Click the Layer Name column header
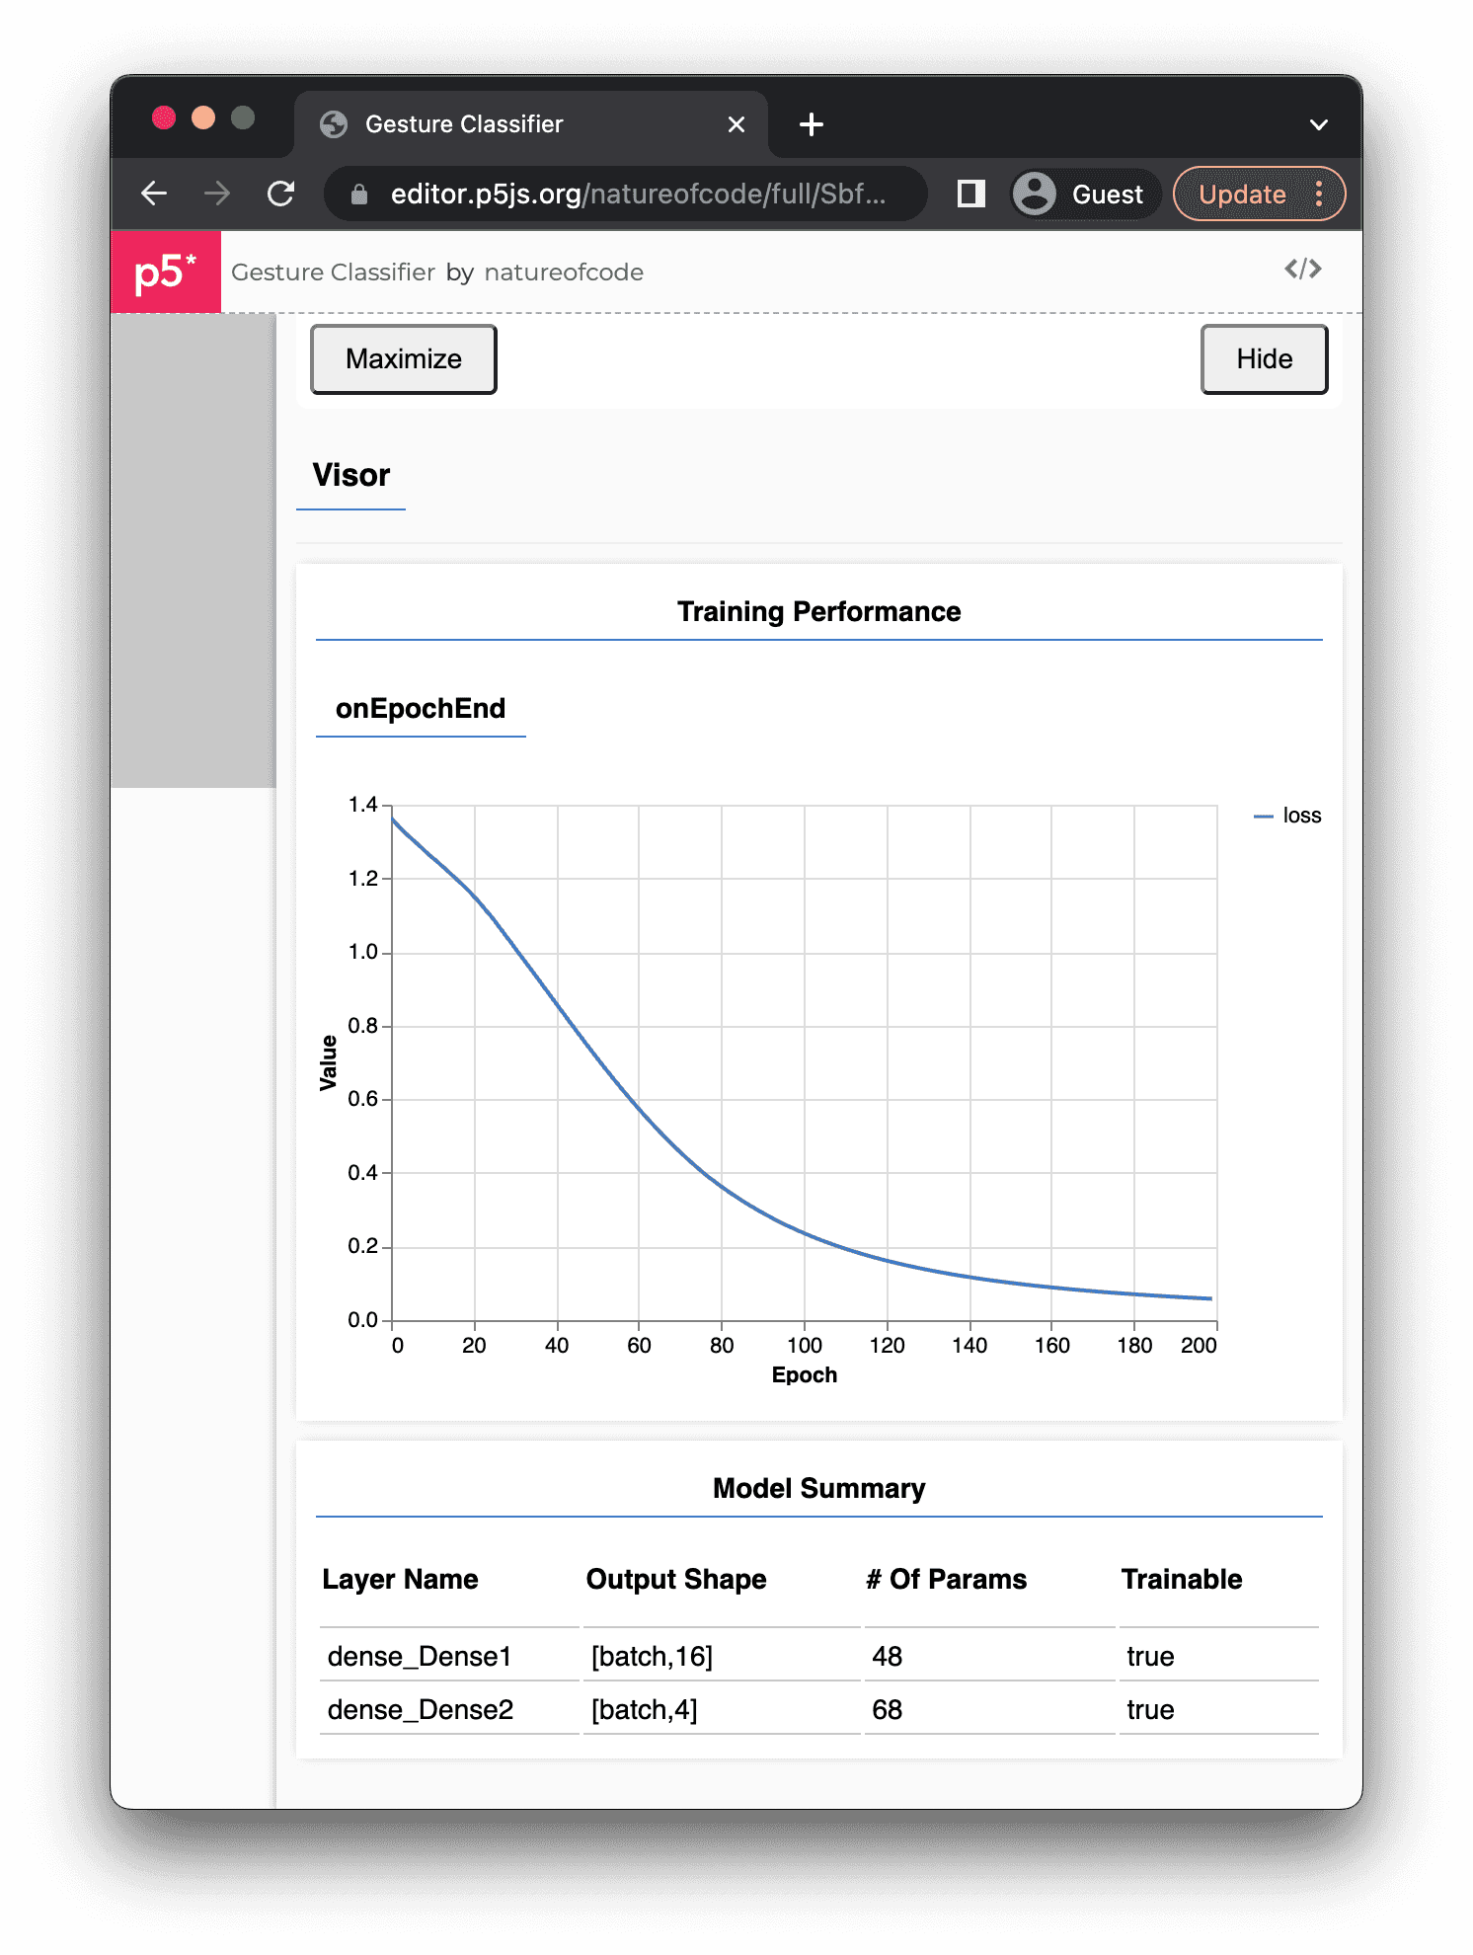 coord(401,1580)
